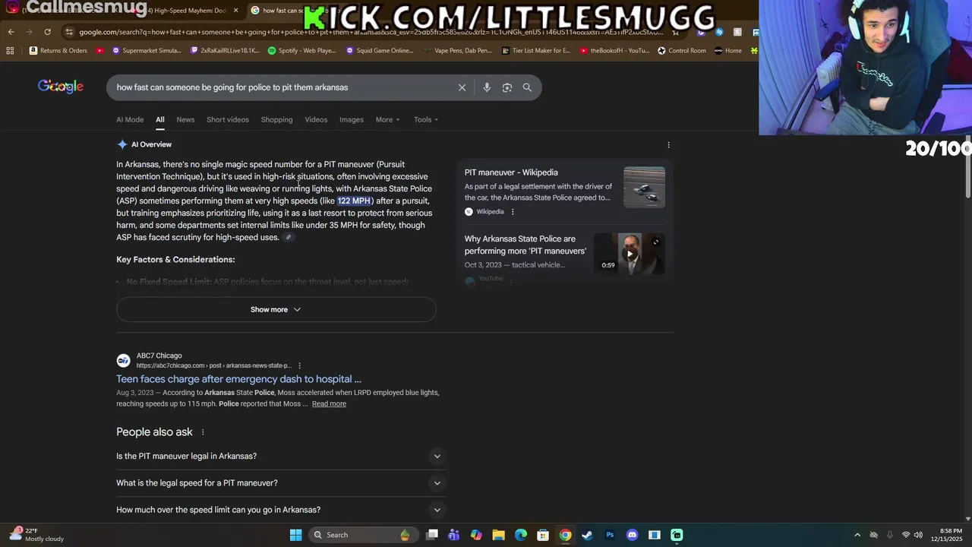Open 'Teen faces charge after emergency dash' result
Viewport: 972px width, 547px height.
click(x=238, y=379)
